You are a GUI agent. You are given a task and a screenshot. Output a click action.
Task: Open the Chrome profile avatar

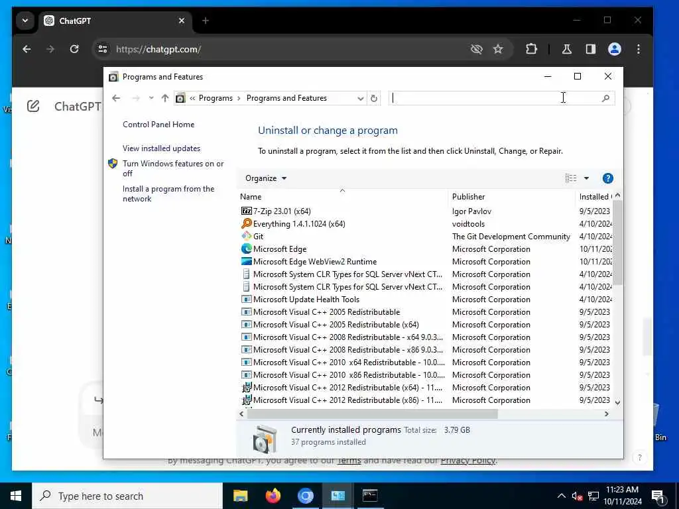click(x=615, y=49)
